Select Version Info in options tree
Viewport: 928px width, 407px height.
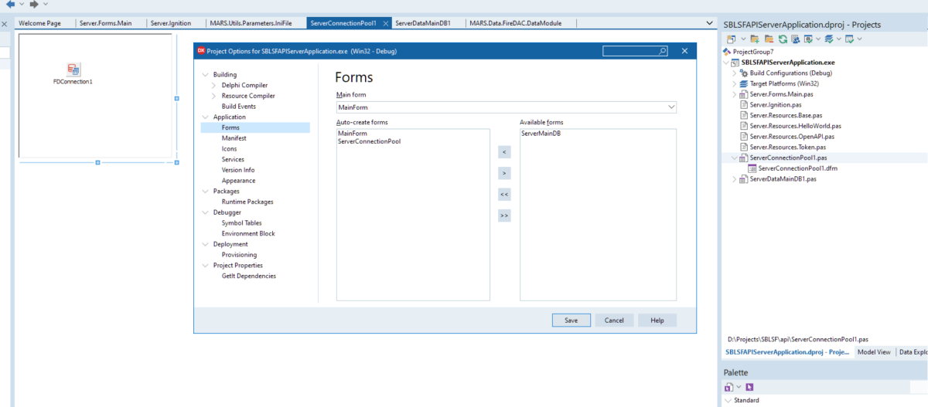click(x=238, y=170)
